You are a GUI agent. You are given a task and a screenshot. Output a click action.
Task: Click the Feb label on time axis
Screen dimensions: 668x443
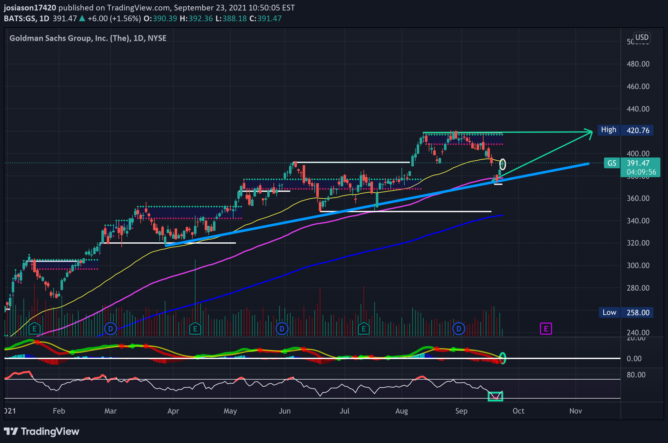pyautogui.click(x=59, y=411)
